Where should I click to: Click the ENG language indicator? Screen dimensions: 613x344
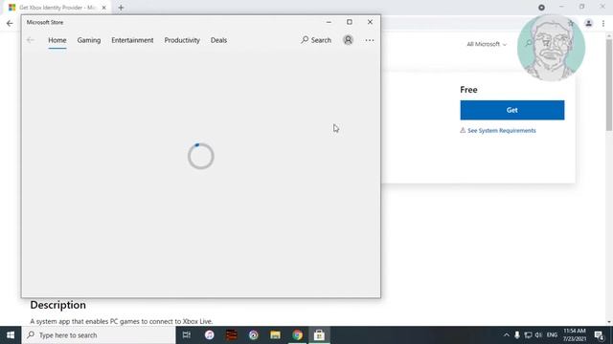552,335
